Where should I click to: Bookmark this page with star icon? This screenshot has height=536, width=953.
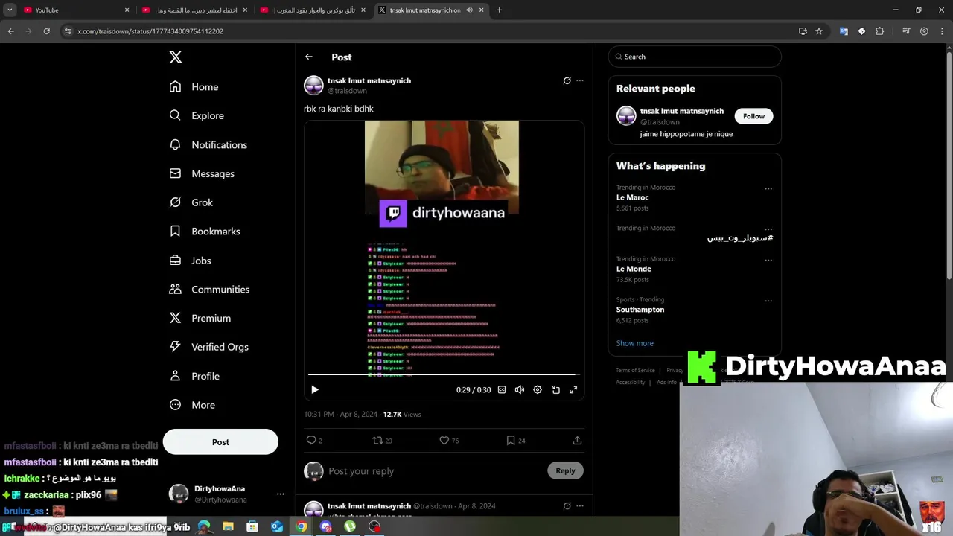[x=819, y=31]
